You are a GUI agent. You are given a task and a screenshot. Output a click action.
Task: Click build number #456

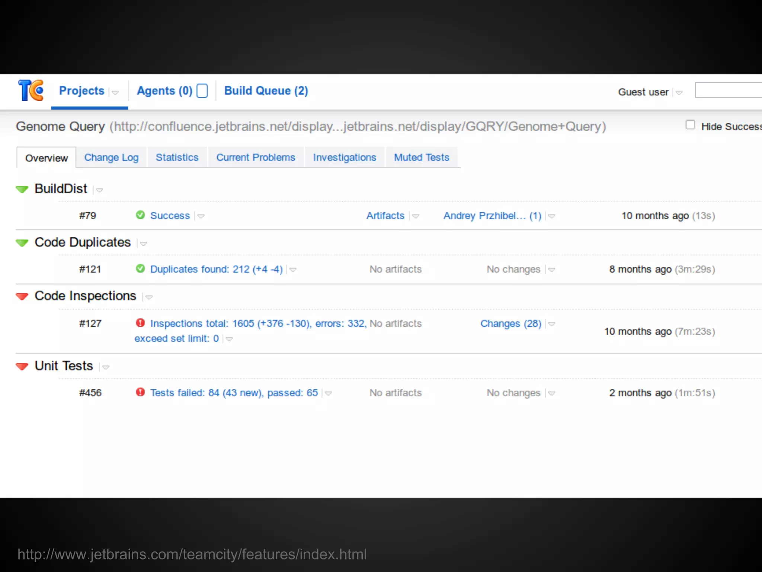coord(90,393)
